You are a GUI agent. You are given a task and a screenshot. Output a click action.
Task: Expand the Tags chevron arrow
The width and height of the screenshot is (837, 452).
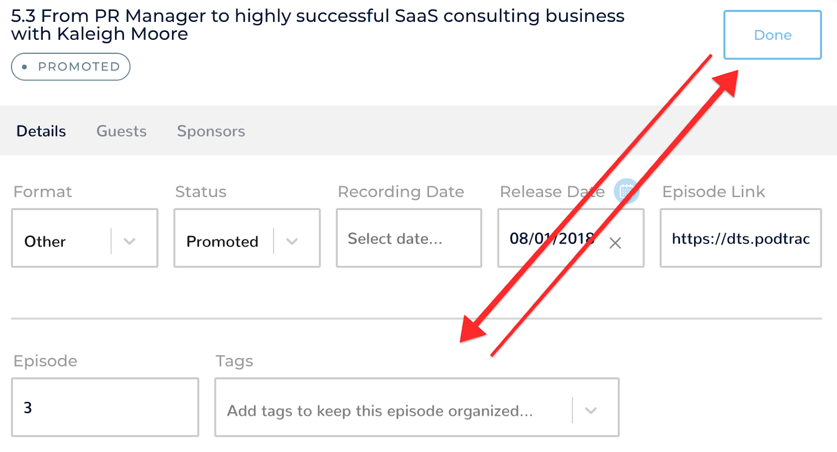[591, 411]
